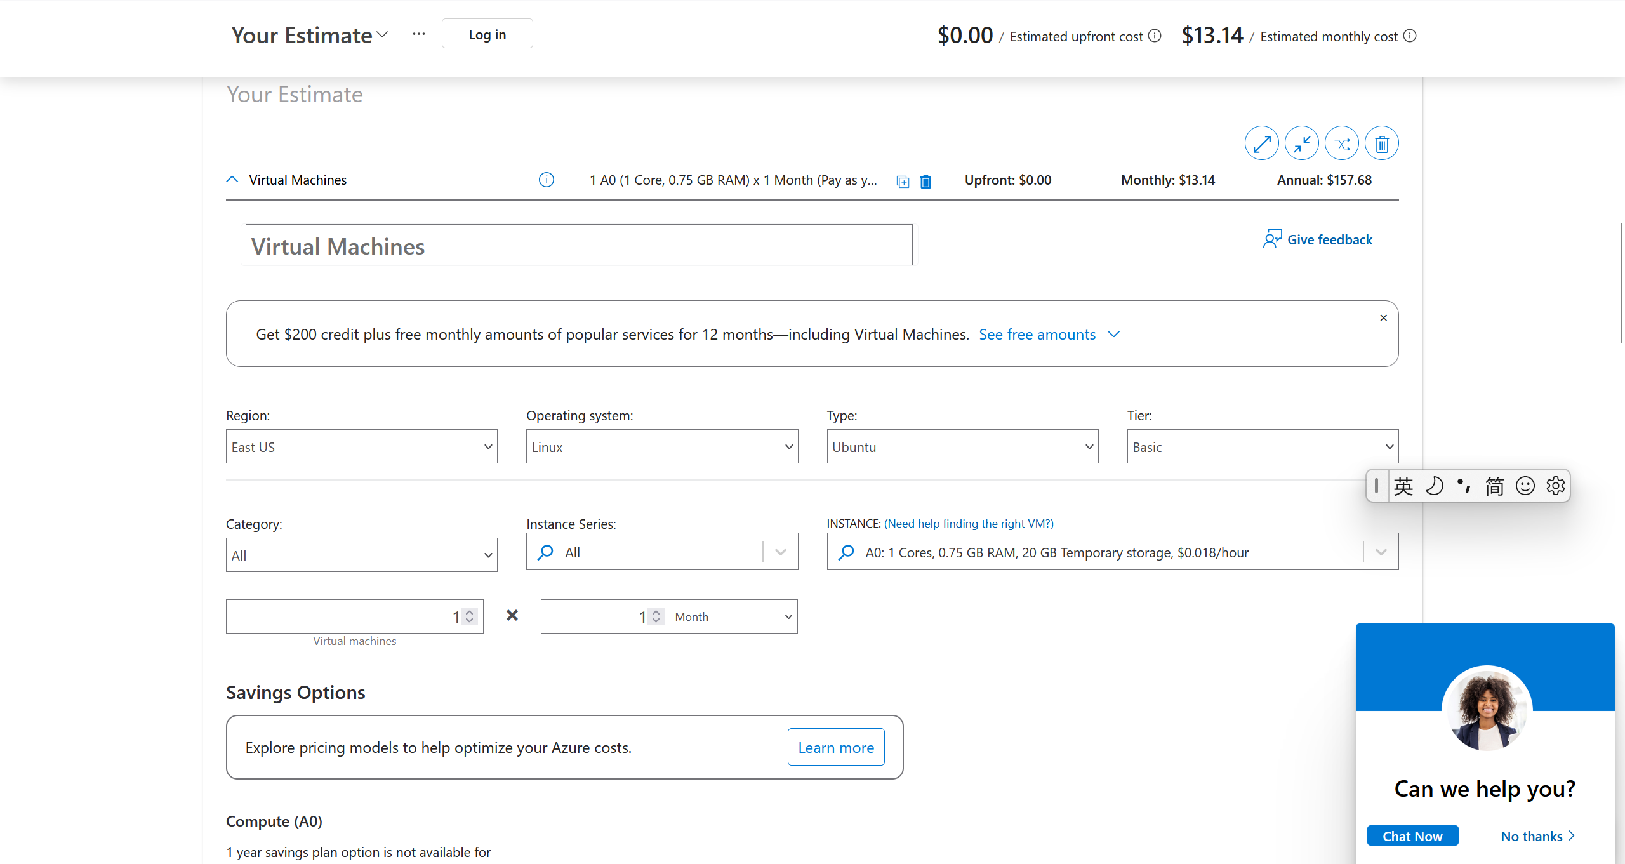Click the Collapse all circular icon
Image resolution: width=1625 pixels, height=864 pixels.
pos(1301,143)
